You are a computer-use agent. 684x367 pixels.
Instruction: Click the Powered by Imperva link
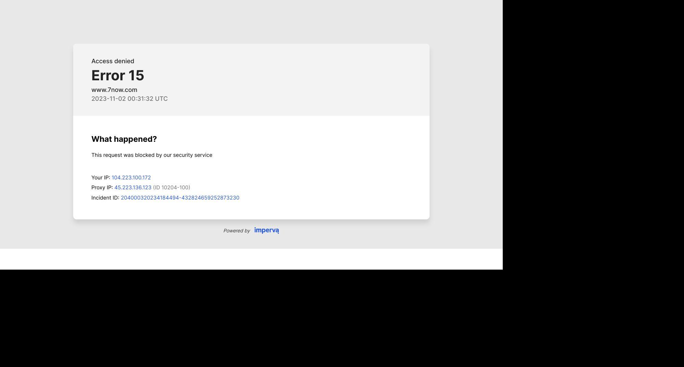pyautogui.click(x=251, y=230)
